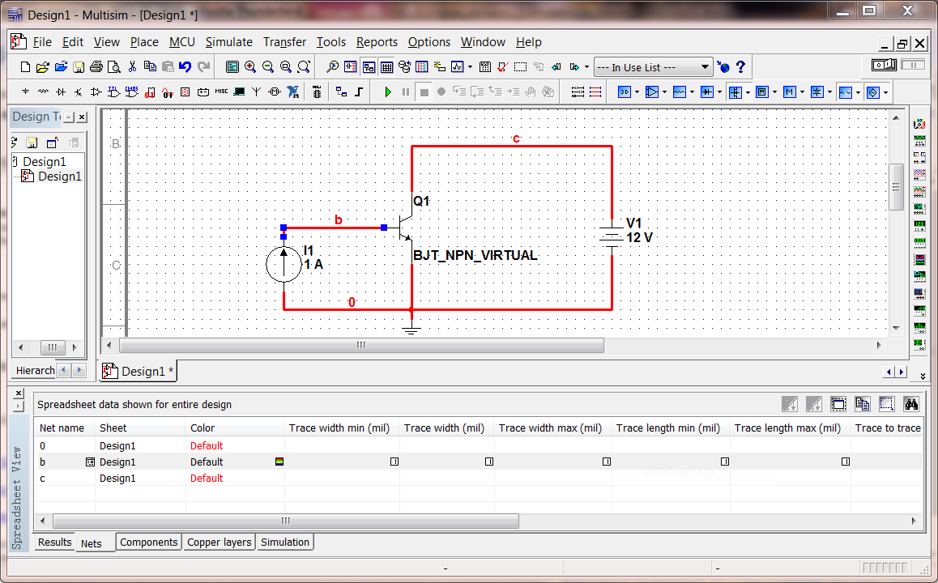
Task: Run the simulation
Action: coord(388,92)
